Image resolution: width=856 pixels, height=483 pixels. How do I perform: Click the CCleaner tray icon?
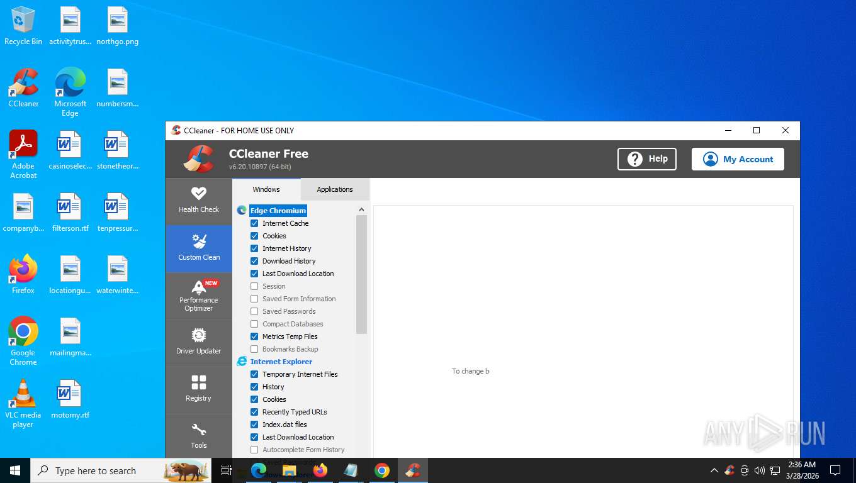point(729,470)
